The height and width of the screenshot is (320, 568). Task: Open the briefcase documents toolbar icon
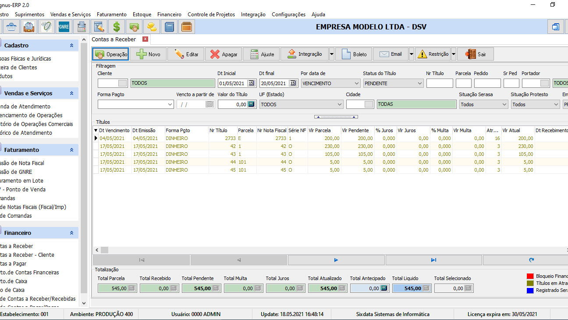pyautogui.click(x=29, y=27)
